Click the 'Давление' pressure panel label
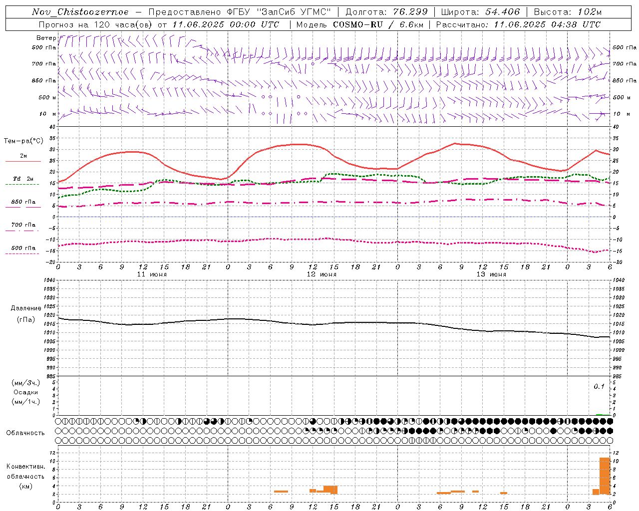Viewport: 639px width, 511px height. (x=26, y=308)
